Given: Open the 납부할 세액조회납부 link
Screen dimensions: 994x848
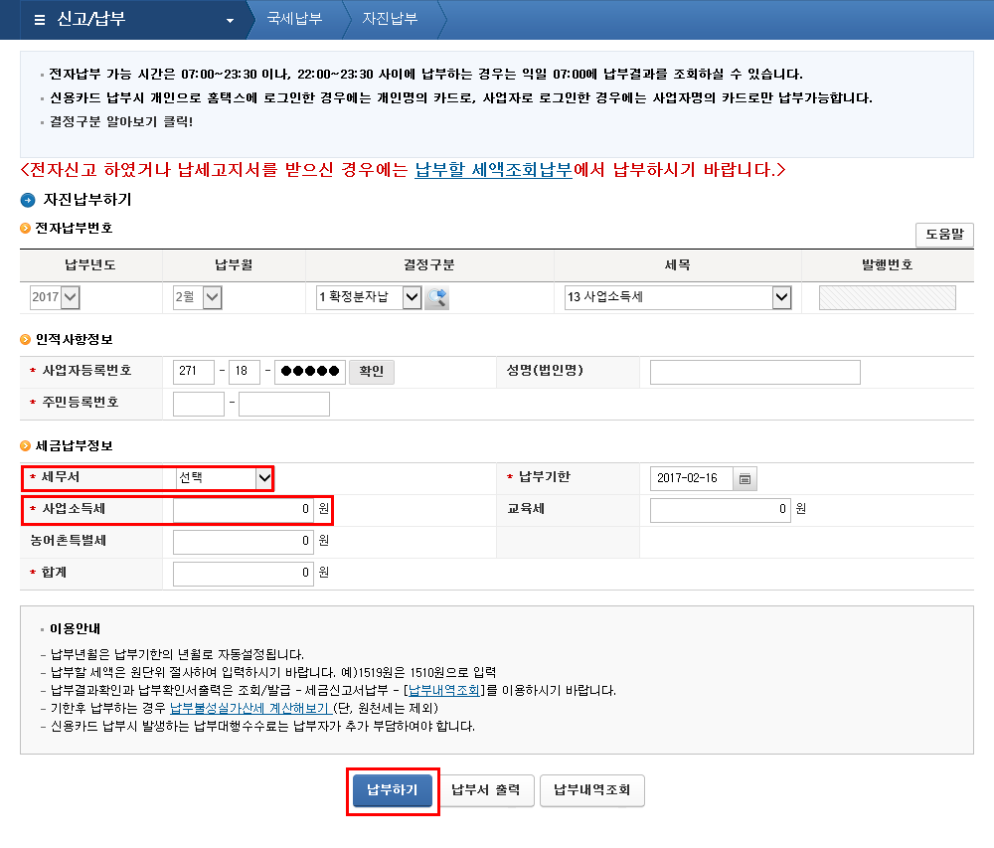Looking at the screenshot, I should [x=493, y=170].
